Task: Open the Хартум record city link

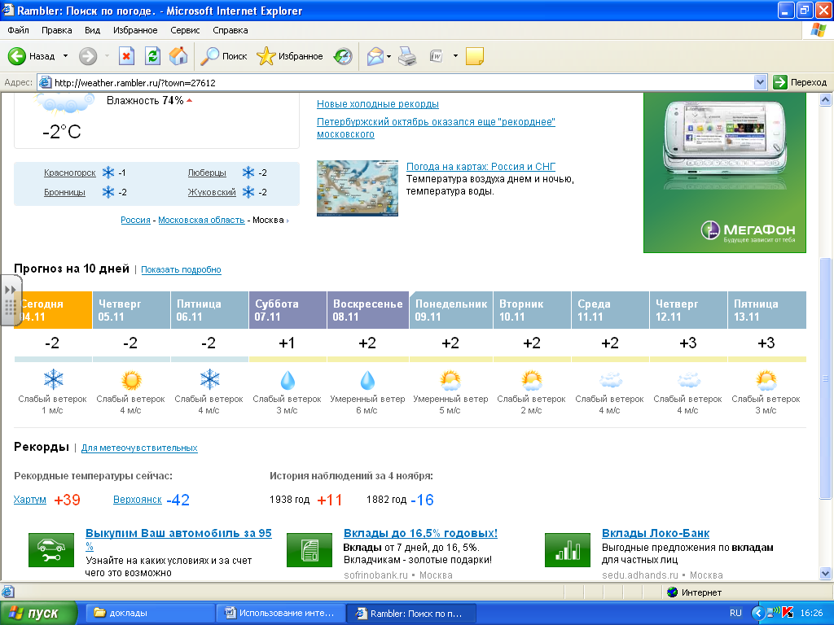Action: pyautogui.click(x=30, y=500)
